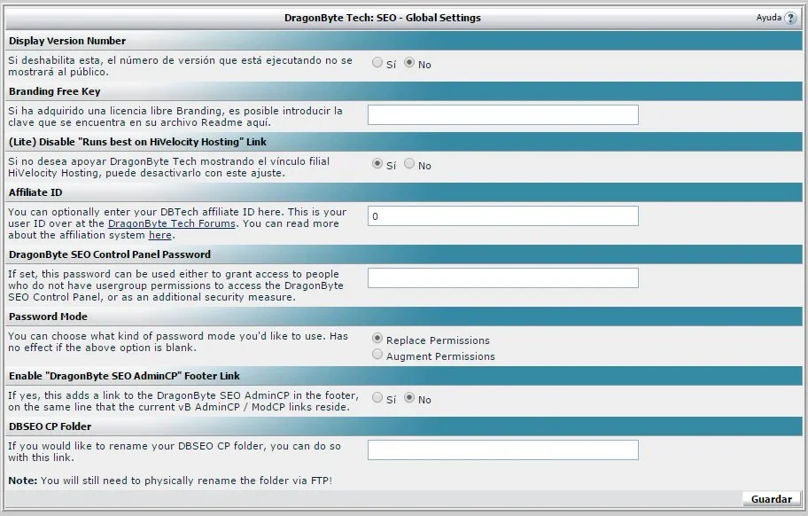The height and width of the screenshot is (516, 808).
Task: Click the Control Panel Password field
Action: (x=503, y=278)
